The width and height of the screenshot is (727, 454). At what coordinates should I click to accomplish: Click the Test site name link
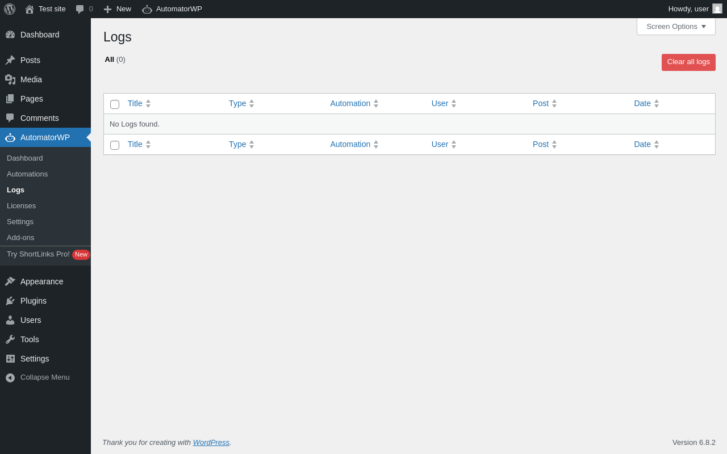pyautogui.click(x=52, y=9)
